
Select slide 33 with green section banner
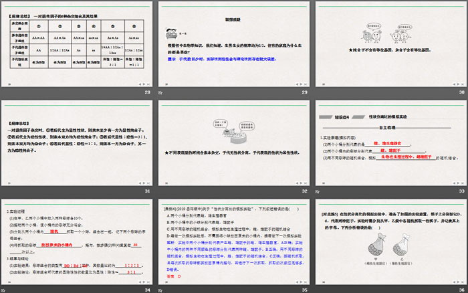pyautogui.click(x=388, y=141)
